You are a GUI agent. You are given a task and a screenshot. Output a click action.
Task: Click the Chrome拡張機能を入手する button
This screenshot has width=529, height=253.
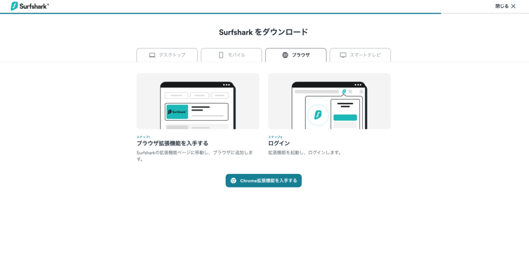(263, 181)
